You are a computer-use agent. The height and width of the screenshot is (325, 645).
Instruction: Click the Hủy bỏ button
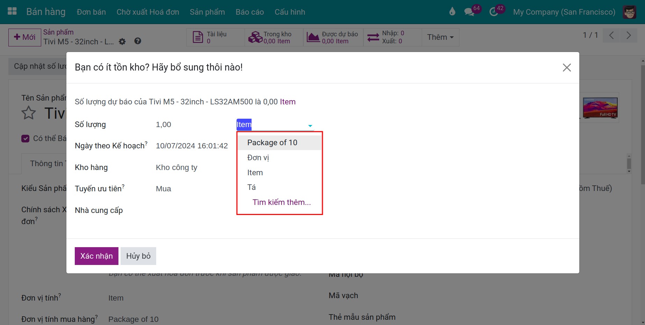(x=138, y=256)
